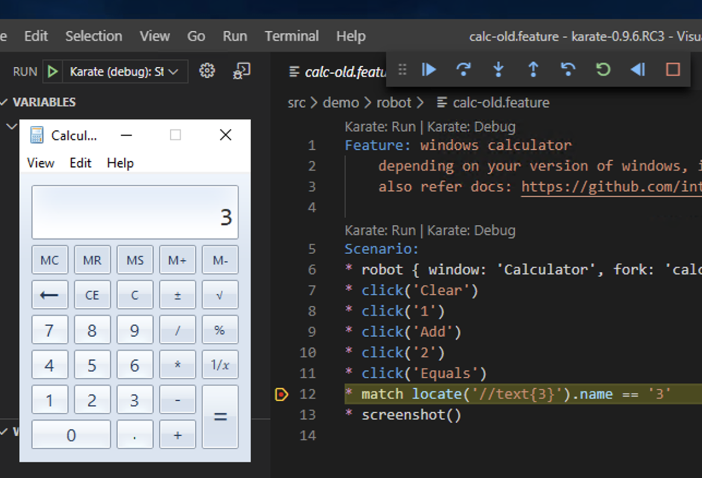The width and height of the screenshot is (702, 478).
Task: Collapse the variables scope chevron below VARIABLES
Action: (11, 126)
